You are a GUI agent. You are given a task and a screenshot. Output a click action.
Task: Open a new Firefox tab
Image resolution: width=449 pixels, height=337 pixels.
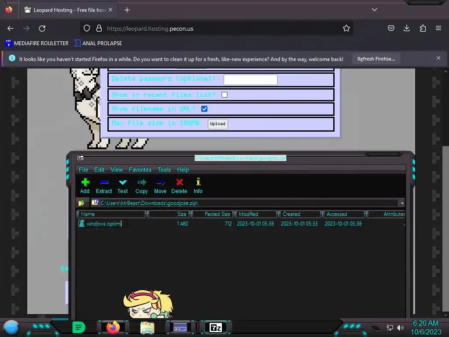click(127, 10)
